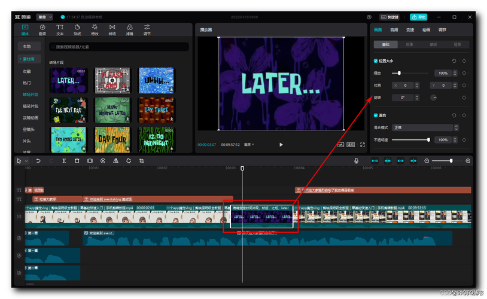Zoom in timeline with plus magnifier
The height and width of the screenshot is (299, 487).
coord(468,161)
